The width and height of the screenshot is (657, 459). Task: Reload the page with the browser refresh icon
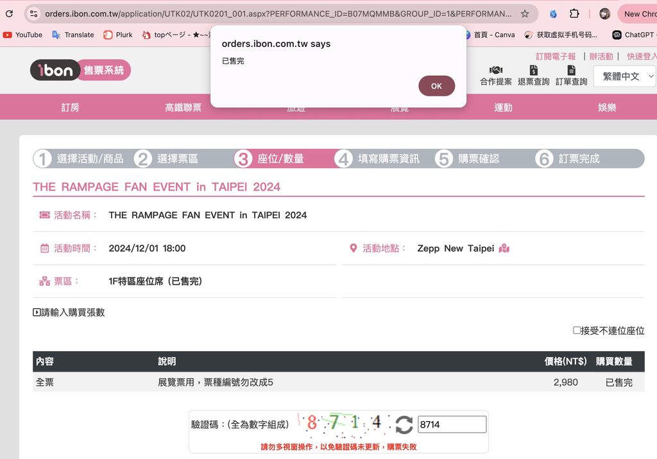(9, 13)
